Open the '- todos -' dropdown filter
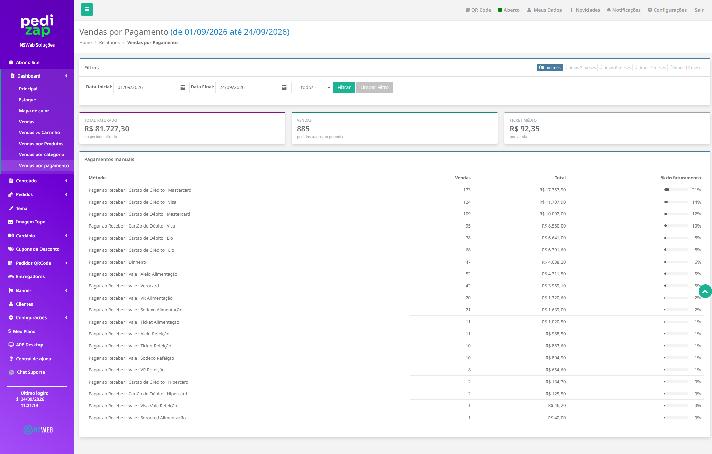This screenshot has width=712, height=454. (x=312, y=87)
